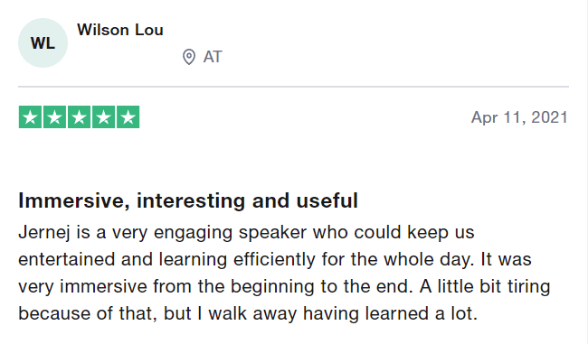The image size is (588, 344).
Task: Open Wilson Lou's reviewer profile name
Action: click(x=120, y=30)
